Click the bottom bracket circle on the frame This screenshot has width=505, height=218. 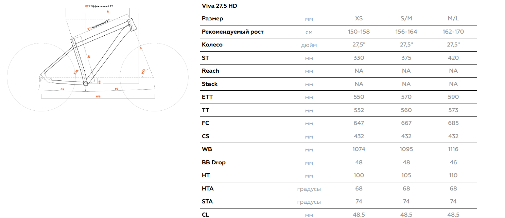[86, 83]
